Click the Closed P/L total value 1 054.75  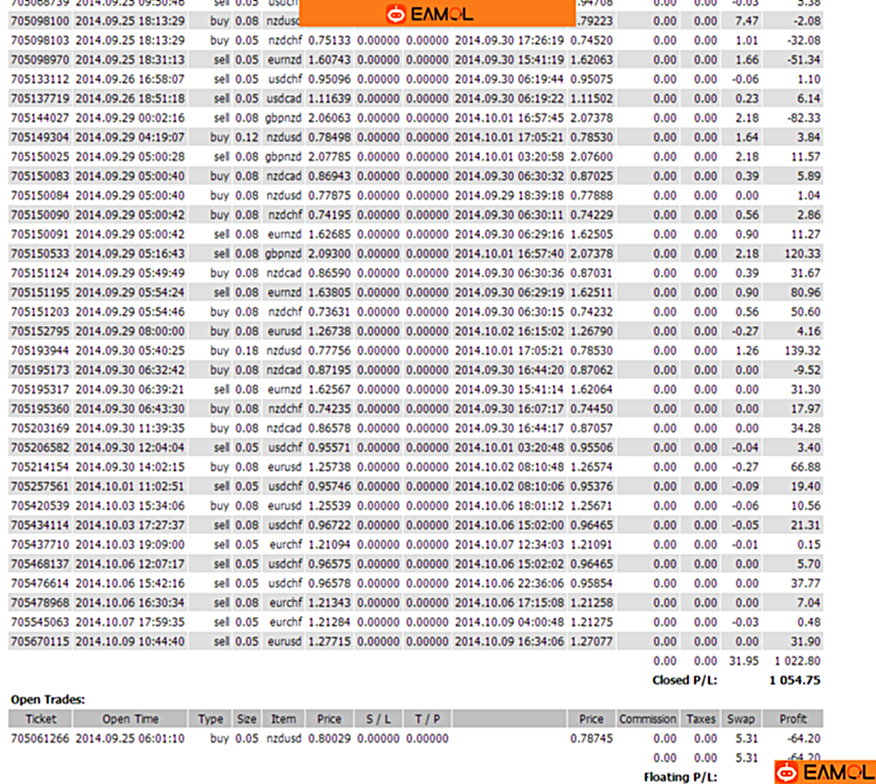(x=794, y=681)
